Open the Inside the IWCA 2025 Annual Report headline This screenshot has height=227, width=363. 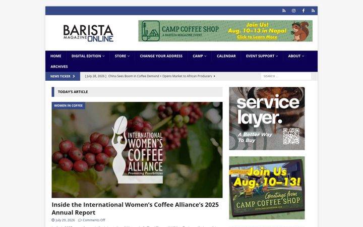135,208
